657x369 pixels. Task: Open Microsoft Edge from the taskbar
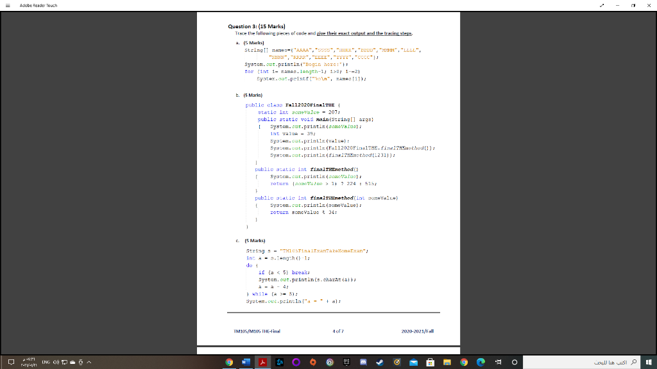point(479,362)
